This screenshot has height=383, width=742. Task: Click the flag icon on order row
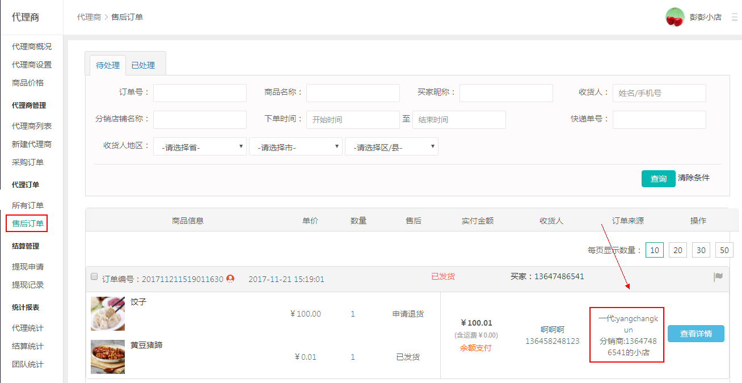pyautogui.click(x=718, y=277)
